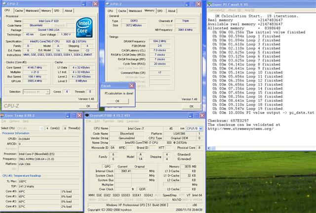Open Function menu in CrystalCPUID

tap(109, 121)
